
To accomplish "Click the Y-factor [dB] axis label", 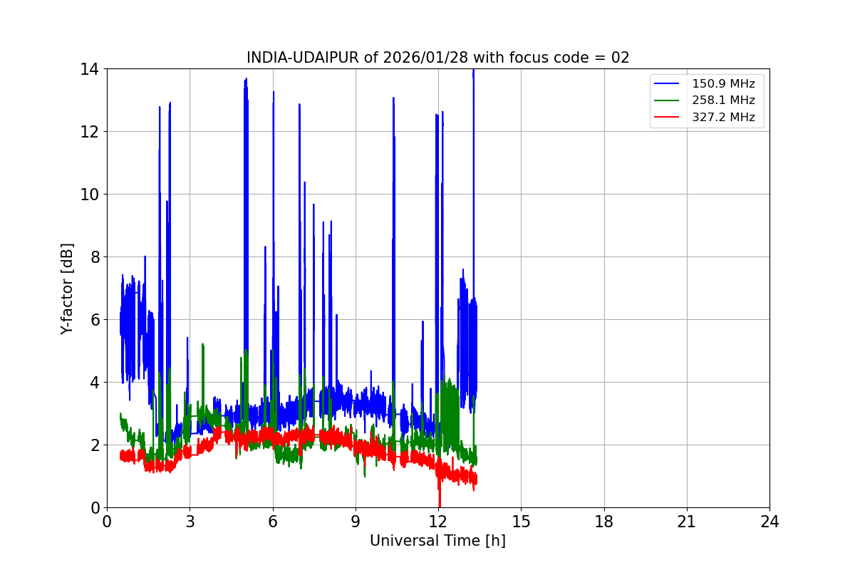I will (67, 288).
